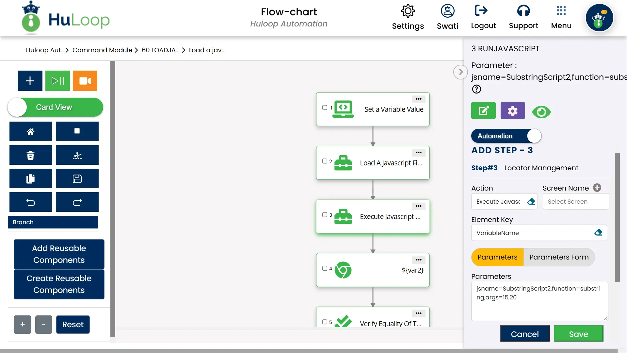Collapse right panel with chevron arrow
The image size is (627, 353).
pos(460,72)
